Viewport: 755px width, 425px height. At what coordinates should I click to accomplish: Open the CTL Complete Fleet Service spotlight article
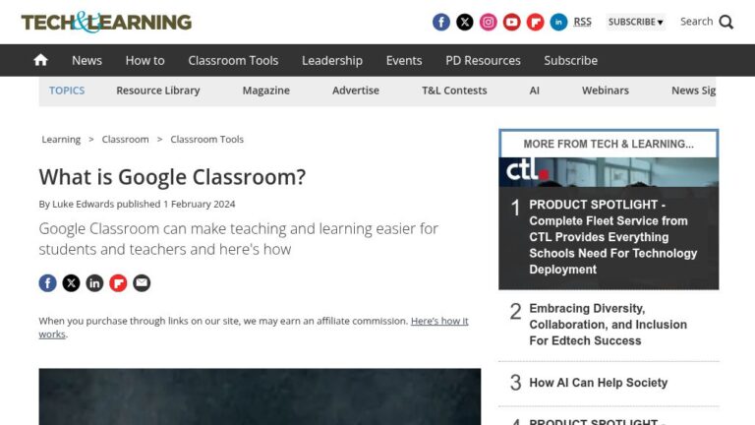point(613,237)
